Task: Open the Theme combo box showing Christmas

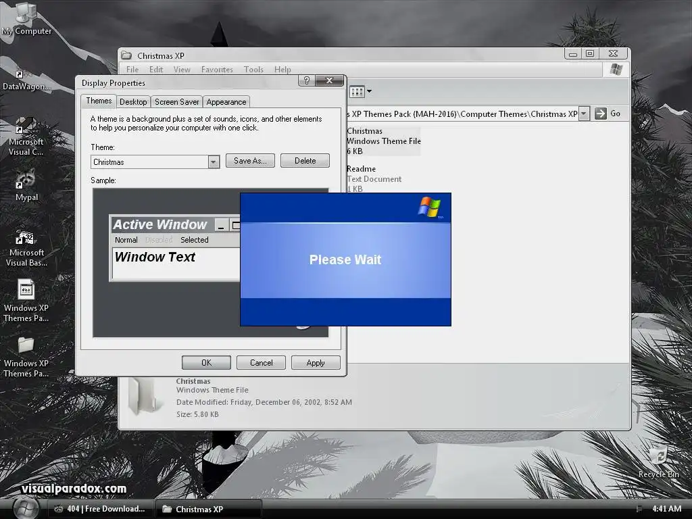Action: (x=155, y=162)
